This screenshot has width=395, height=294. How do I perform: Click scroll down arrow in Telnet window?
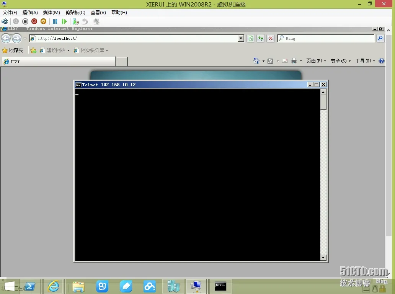pyautogui.click(x=323, y=258)
